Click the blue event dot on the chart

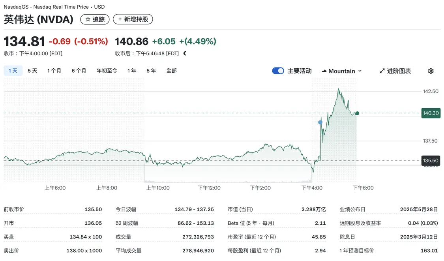point(320,122)
